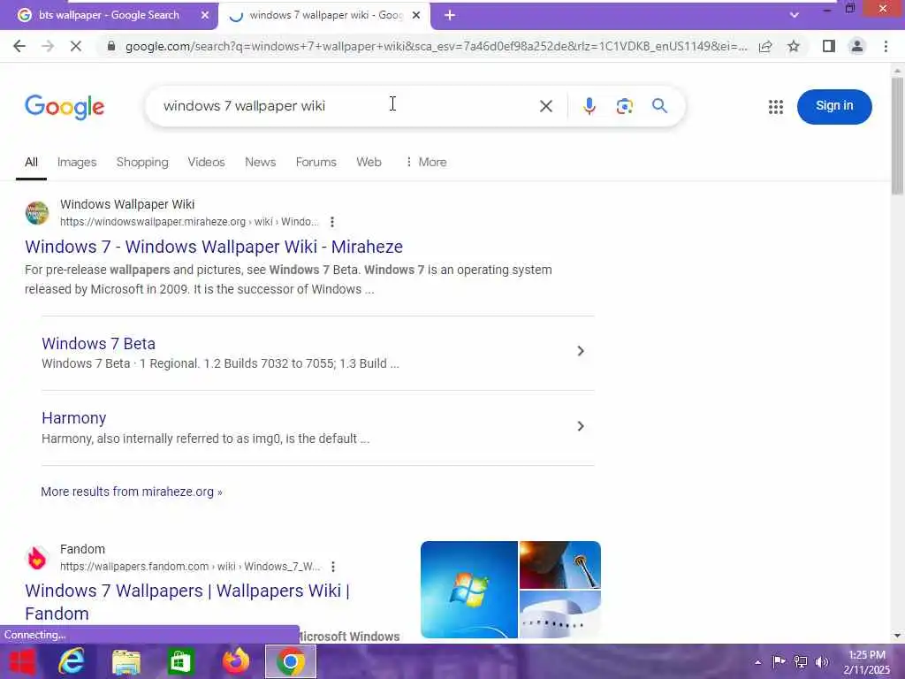Open the Windows Start button
Viewport: 905px width, 679px height.
tap(21, 661)
